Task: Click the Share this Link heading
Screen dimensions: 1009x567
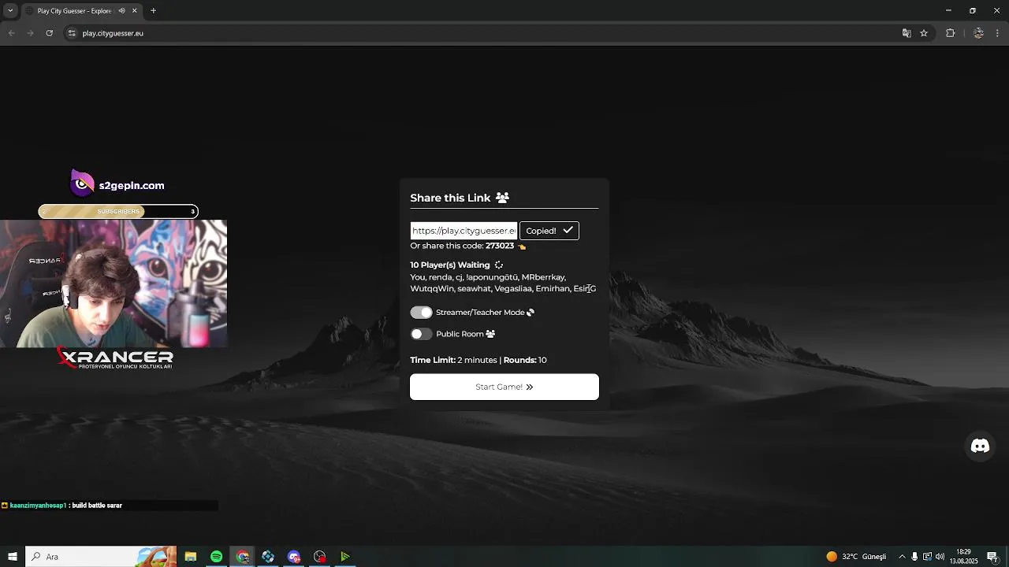Action: tap(450, 198)
